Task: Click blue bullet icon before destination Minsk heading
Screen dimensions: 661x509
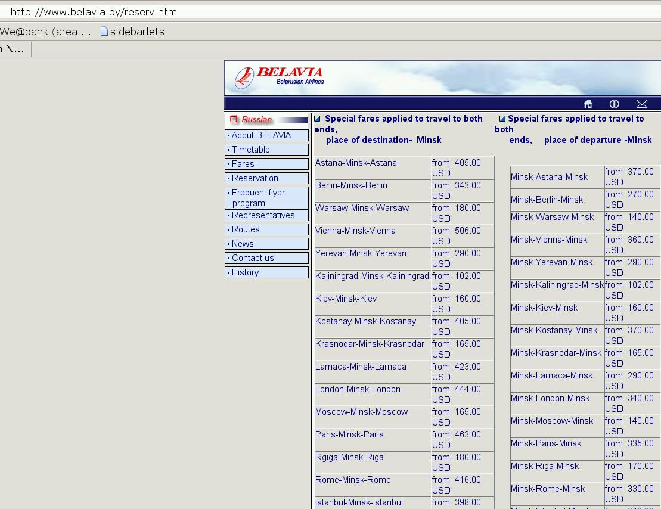Action: tap(318, 119)
